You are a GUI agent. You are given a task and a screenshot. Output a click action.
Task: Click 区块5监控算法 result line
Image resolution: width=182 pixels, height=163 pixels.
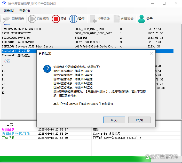73,87
